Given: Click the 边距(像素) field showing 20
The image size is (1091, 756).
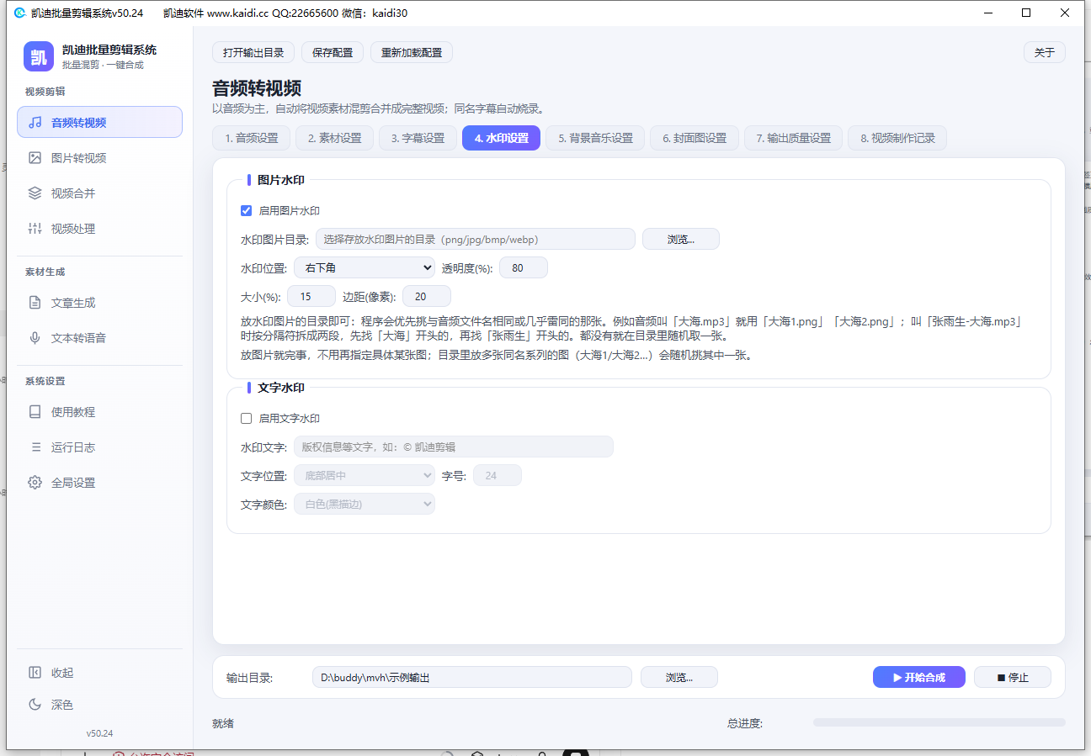Looking at the screenshot, I should pyautogui.click(x=427, y=296).
